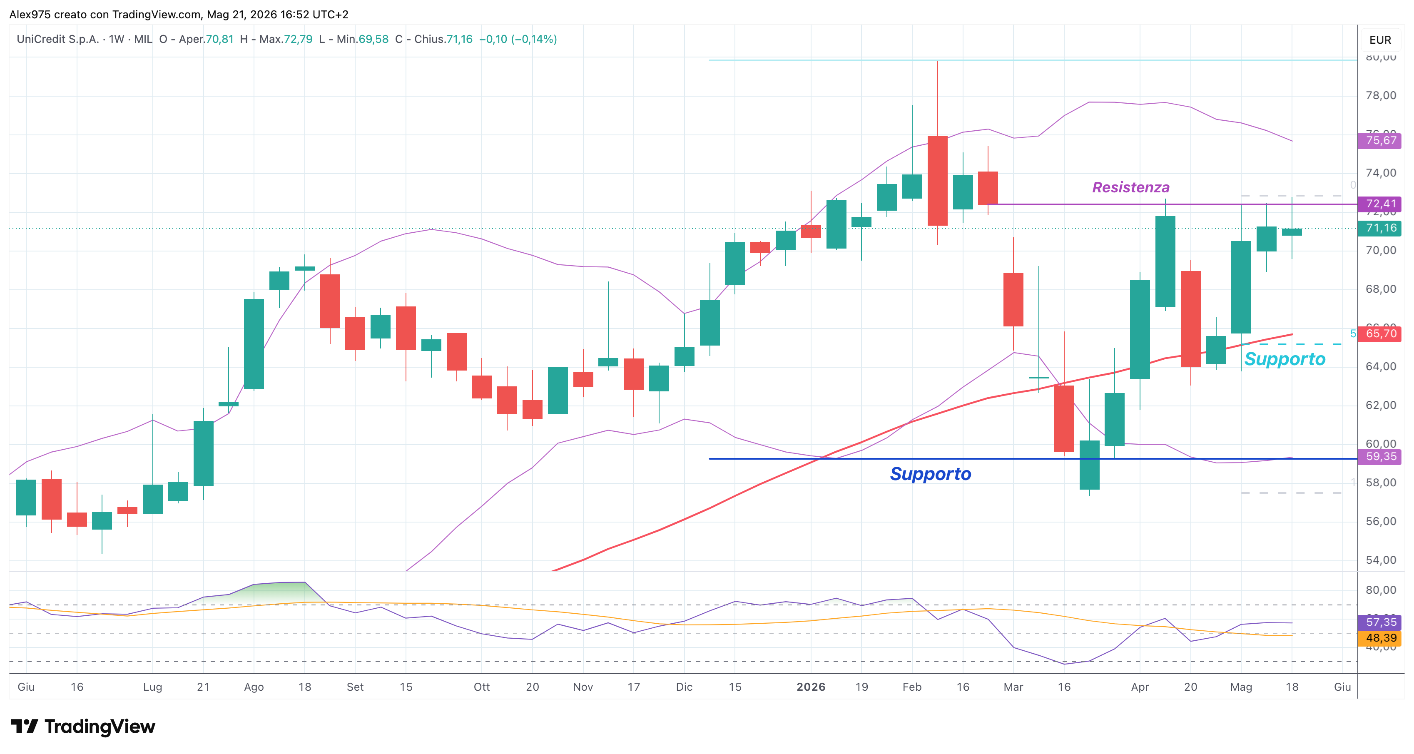This screenshot has height=754, width=1414.
Task: Click the 78,00 price scale label
Action: 1381,95
